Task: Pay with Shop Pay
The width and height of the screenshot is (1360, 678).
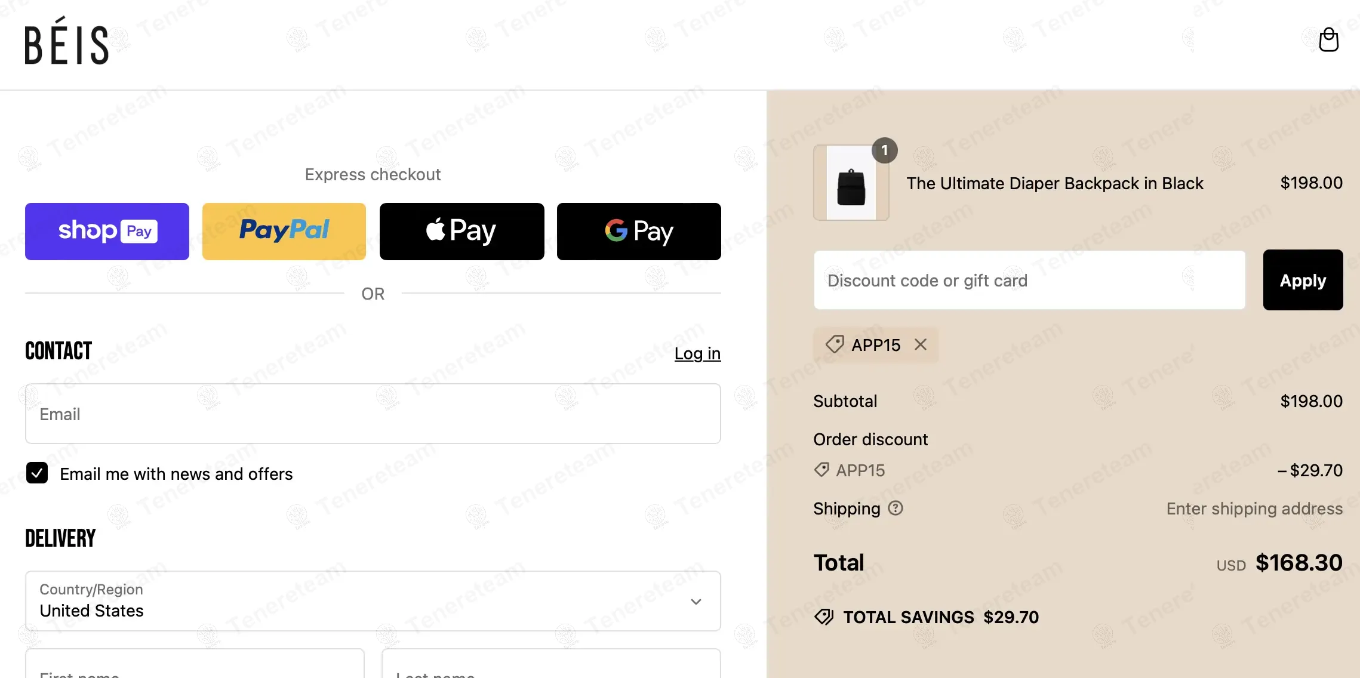Action: tap(107, 232)
